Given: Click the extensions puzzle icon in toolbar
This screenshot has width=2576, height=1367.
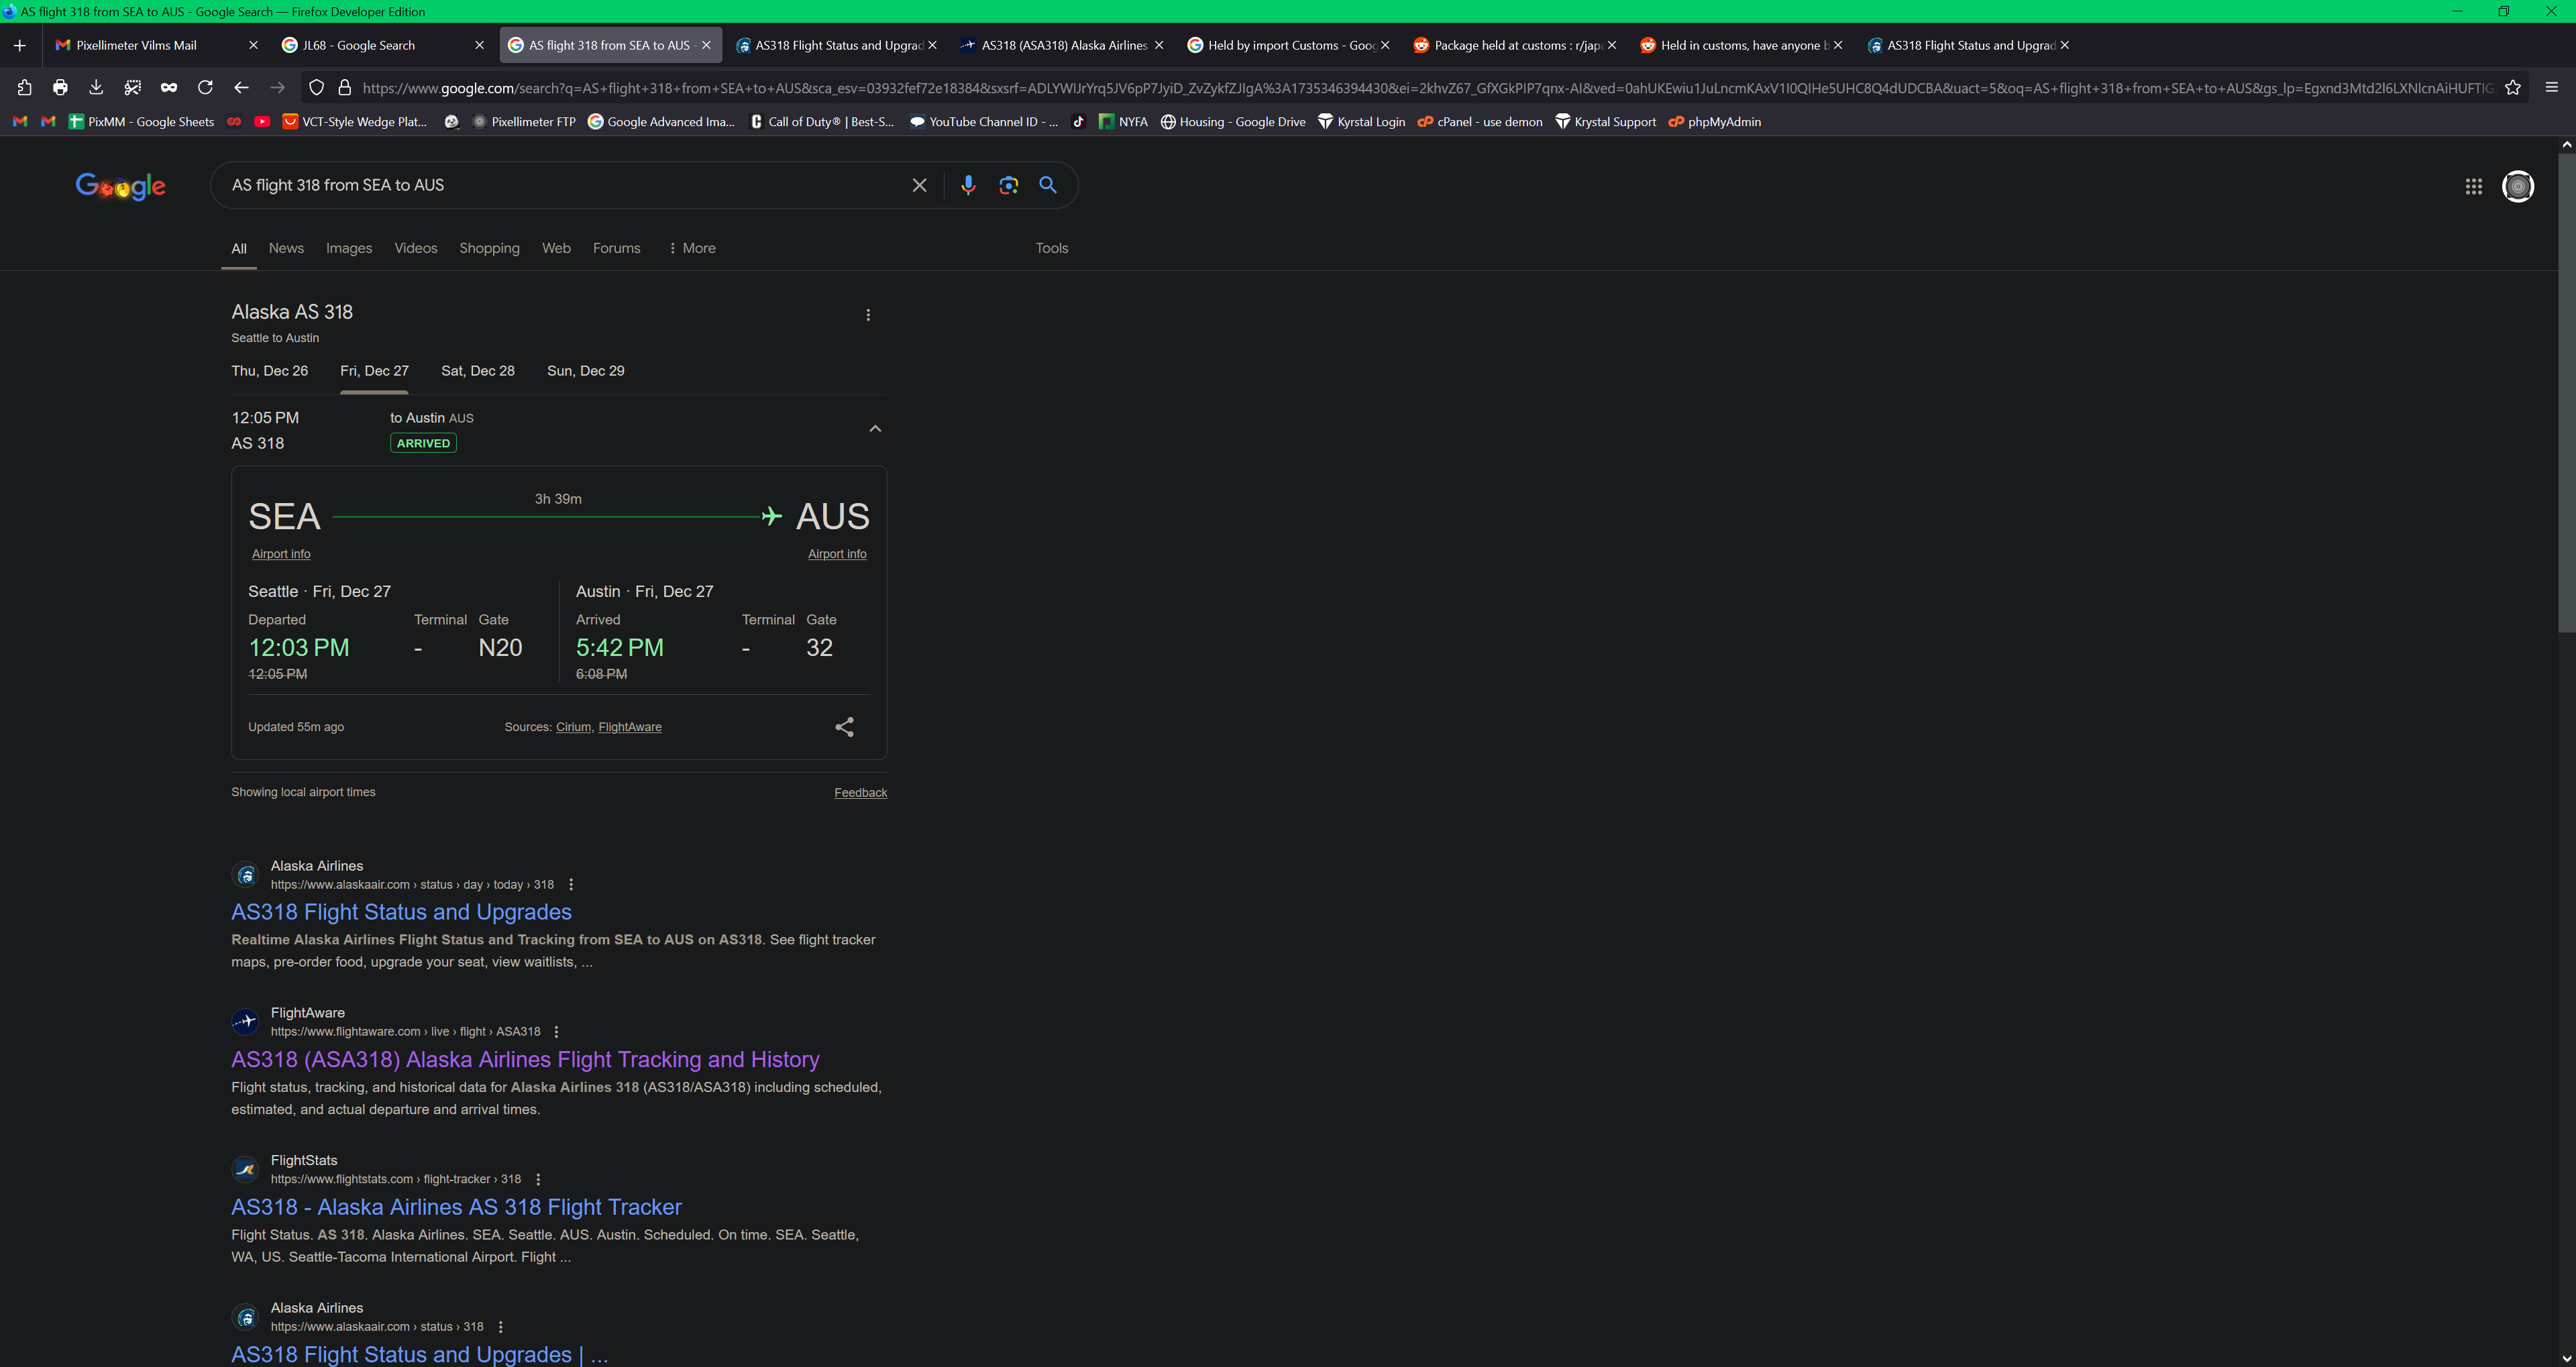Looking at the screenshot, I should coord(25,88).
